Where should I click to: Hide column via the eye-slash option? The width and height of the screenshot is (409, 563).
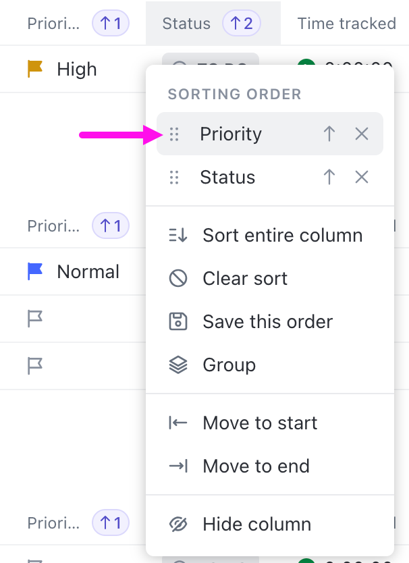[256, 525]
